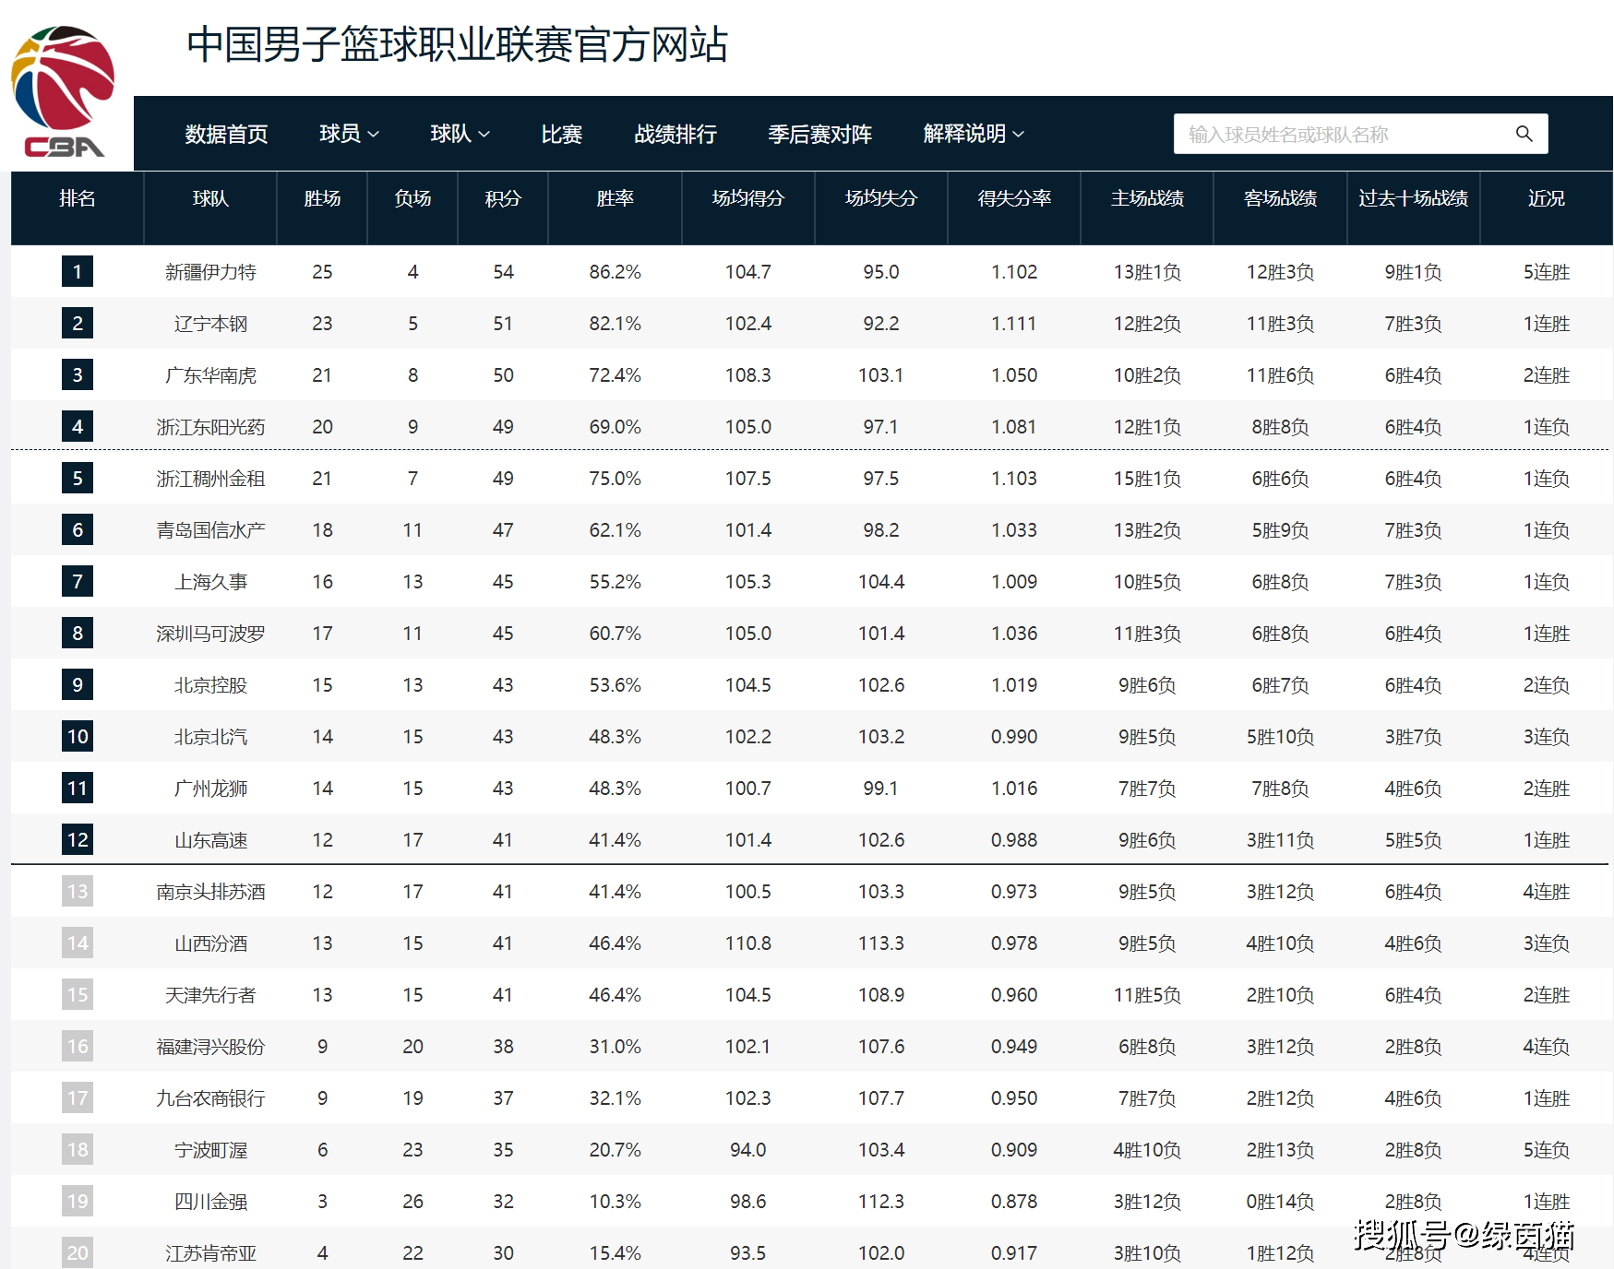The image size is (1614, 1269).
Task: Open team 青岛国信水产
Action: [x=210, y=530]
